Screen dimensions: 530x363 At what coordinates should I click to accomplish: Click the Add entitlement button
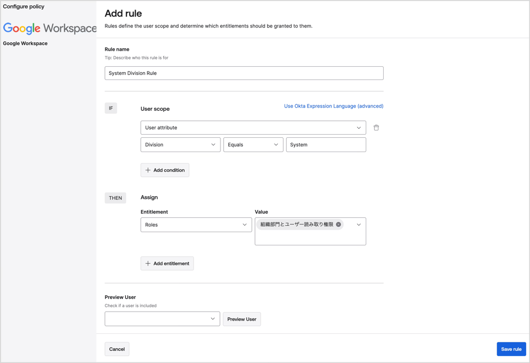167,263
